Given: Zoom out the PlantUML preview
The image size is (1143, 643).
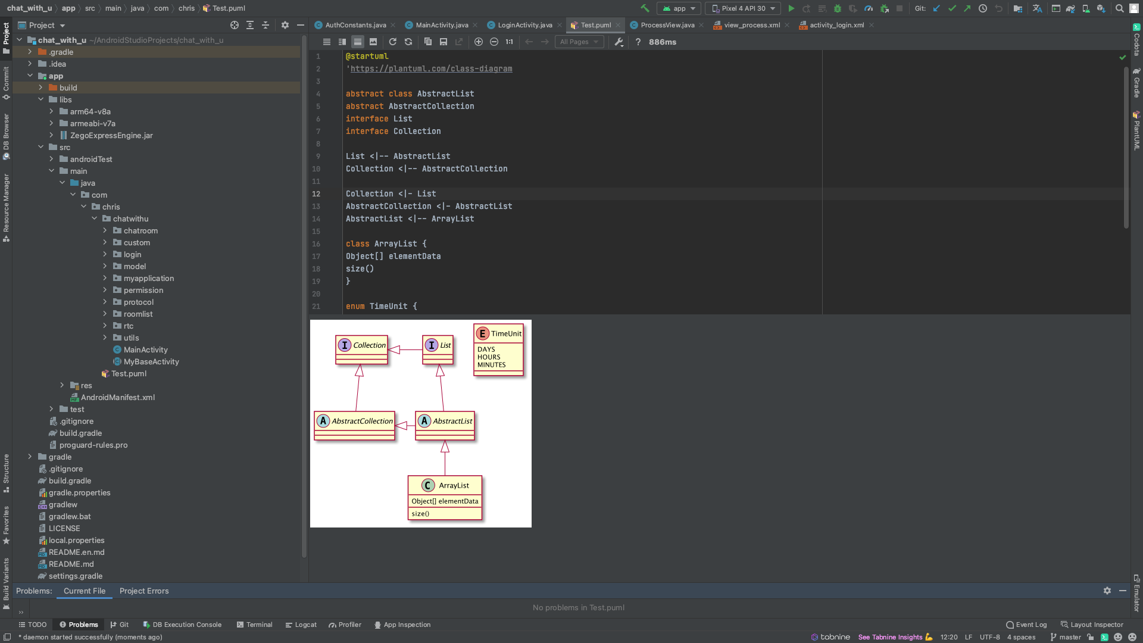Looking at the screenshot, I should 494,42.
